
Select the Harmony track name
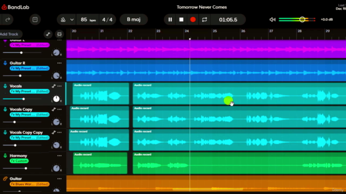(x=18, y=156)
